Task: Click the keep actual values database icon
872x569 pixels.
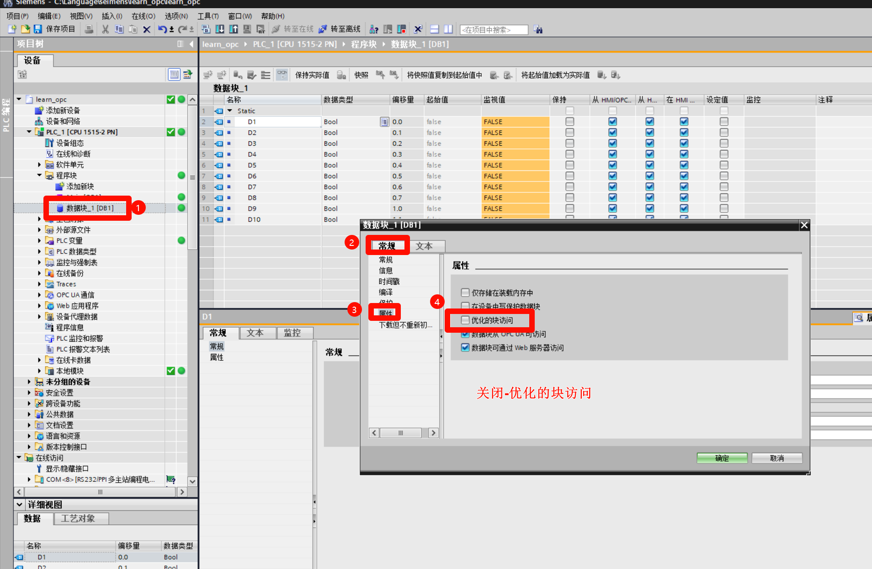Action: (x=341, y=75)
